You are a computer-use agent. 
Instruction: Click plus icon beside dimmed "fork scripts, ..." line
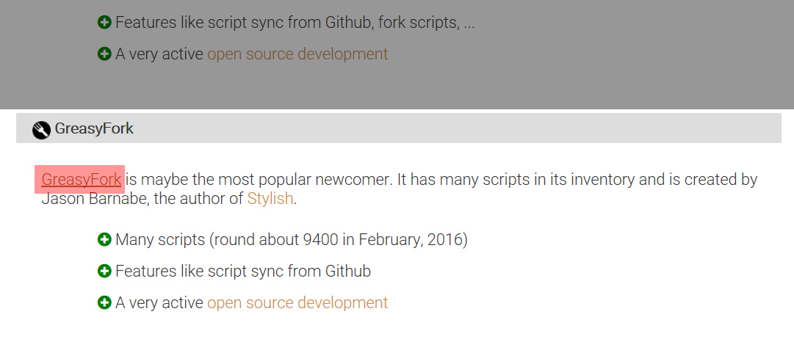[x=104, y=23]
